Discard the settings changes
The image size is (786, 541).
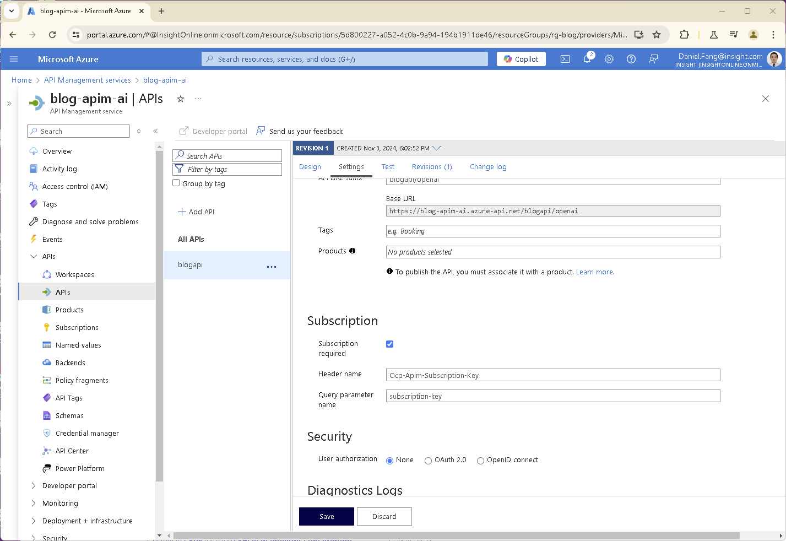point(384,516)
